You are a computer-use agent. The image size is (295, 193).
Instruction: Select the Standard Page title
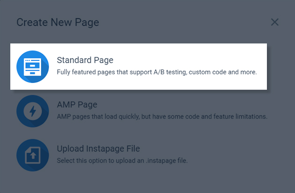85,60
